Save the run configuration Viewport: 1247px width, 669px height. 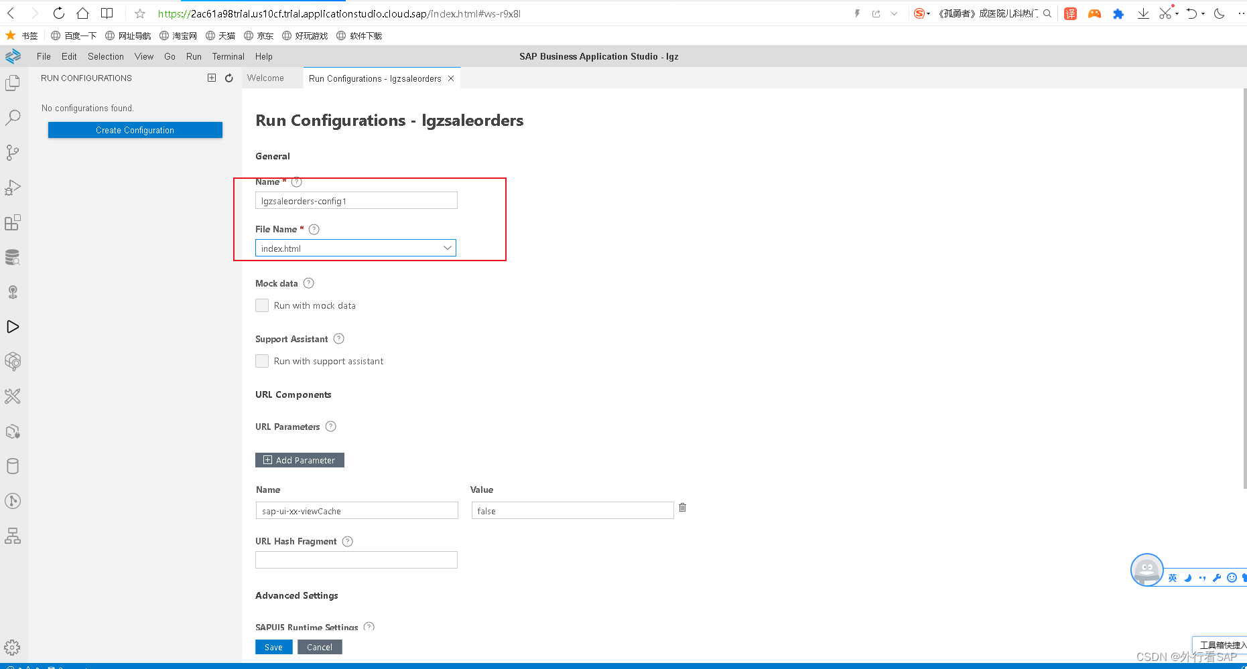pyautogui.click(x=273, y=647)
